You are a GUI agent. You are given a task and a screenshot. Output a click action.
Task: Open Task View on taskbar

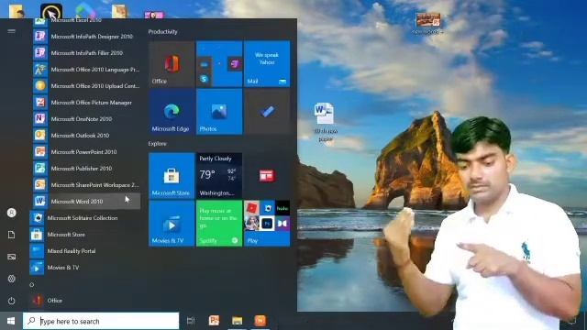click(x=191, y=321)
